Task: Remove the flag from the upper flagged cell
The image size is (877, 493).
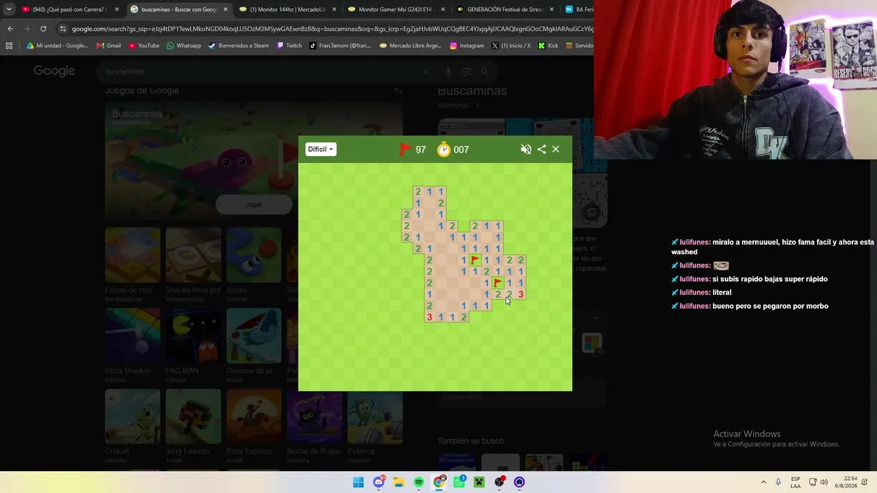Action: [475, 260]
